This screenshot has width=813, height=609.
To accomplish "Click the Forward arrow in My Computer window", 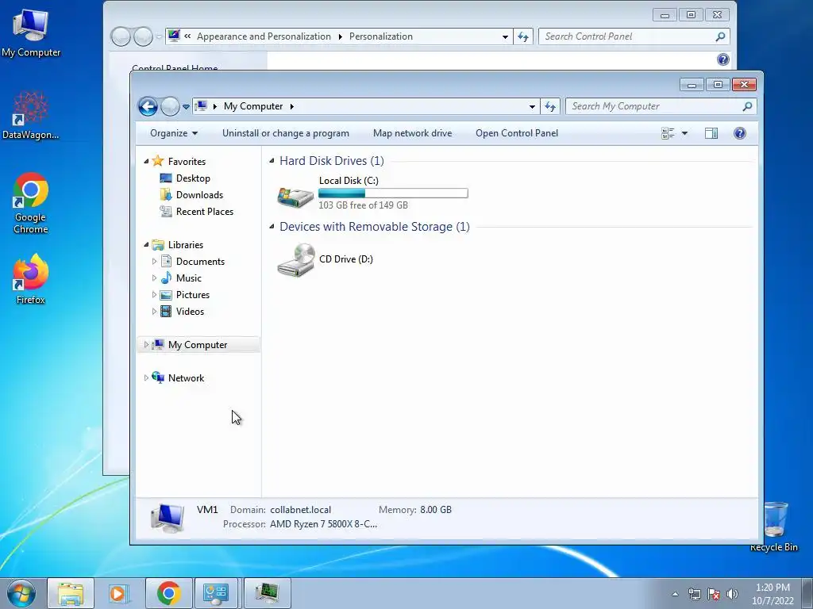I will pos(170,107).
